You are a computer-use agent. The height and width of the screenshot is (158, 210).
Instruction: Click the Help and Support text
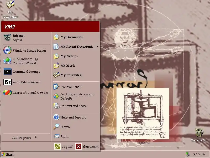pos(73,117)
